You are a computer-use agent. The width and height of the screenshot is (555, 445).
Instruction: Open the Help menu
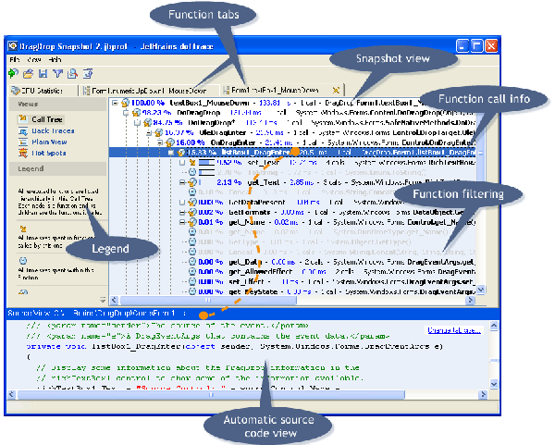pyautogui.click(x=55, y=59)
